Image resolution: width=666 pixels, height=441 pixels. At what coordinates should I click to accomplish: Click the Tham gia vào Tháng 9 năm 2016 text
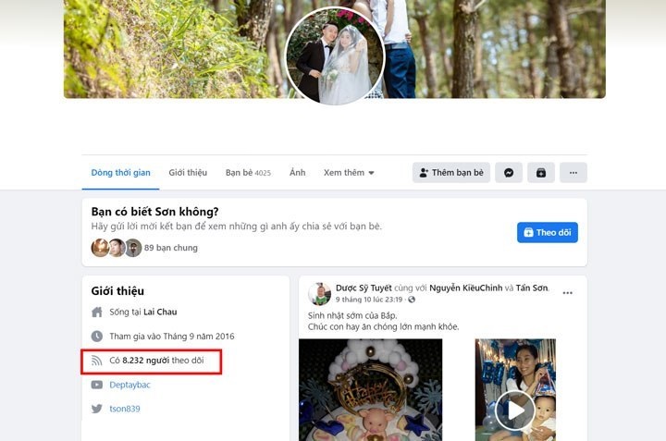(172, 337)
